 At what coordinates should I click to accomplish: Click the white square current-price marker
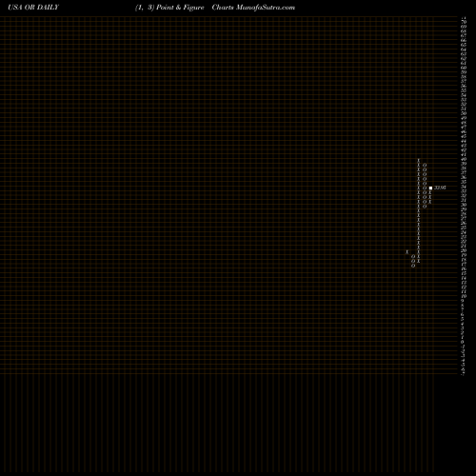[x=430, y=188]
